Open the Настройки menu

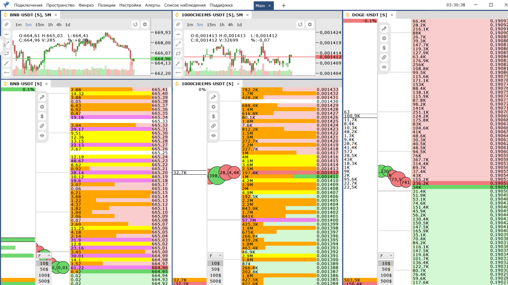130,5
